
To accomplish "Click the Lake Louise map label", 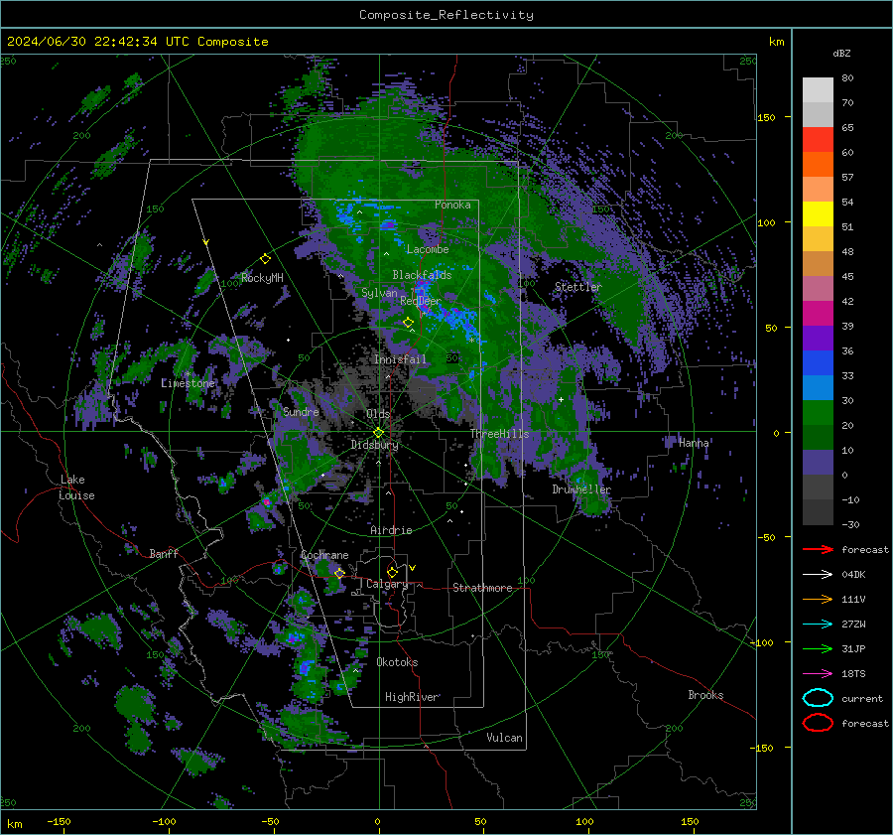I will 77,487.
